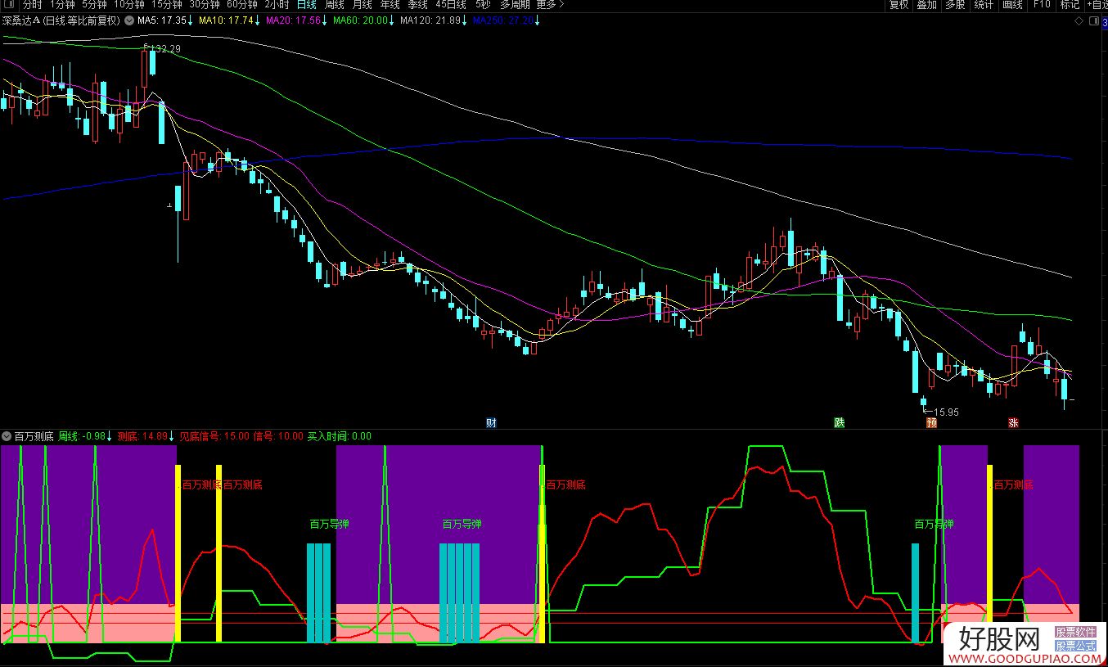Open F10 company information
The image size is (1108, 667).
coord(1041,5)
